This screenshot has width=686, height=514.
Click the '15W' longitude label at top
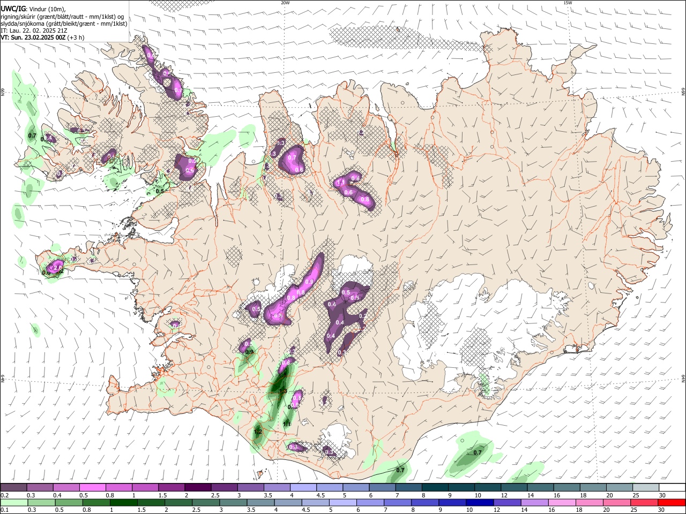pyautogui.click(x=568, y=3)
